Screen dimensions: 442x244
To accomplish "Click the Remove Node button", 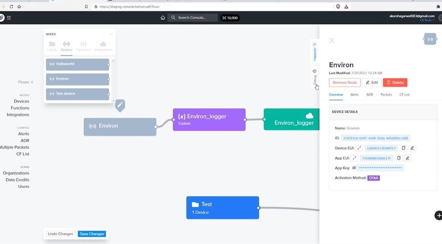I will tap(344, 83).
